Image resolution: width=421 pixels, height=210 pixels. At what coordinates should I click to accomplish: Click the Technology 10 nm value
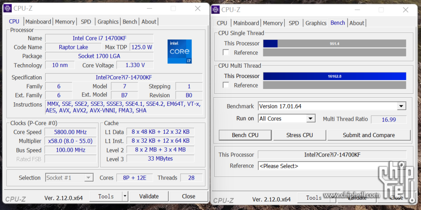[x=60, y=65]
